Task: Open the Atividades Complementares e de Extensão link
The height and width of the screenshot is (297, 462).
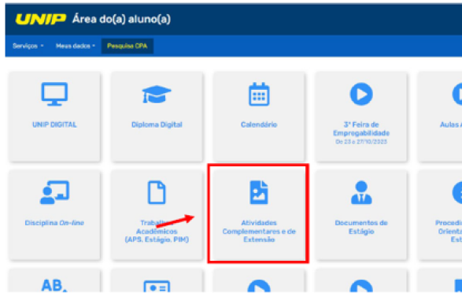Action: point(259,232)
